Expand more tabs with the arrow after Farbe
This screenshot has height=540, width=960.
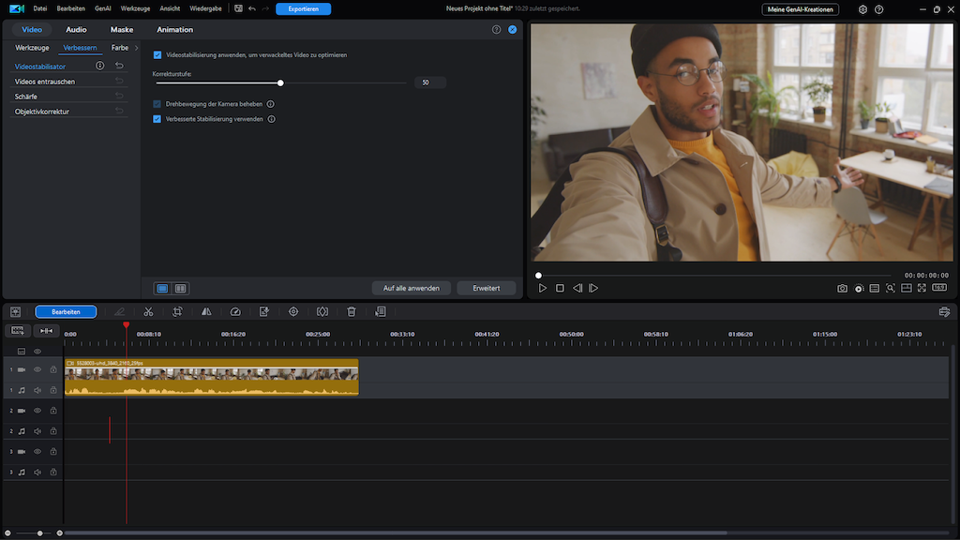(x=137, y=47)
